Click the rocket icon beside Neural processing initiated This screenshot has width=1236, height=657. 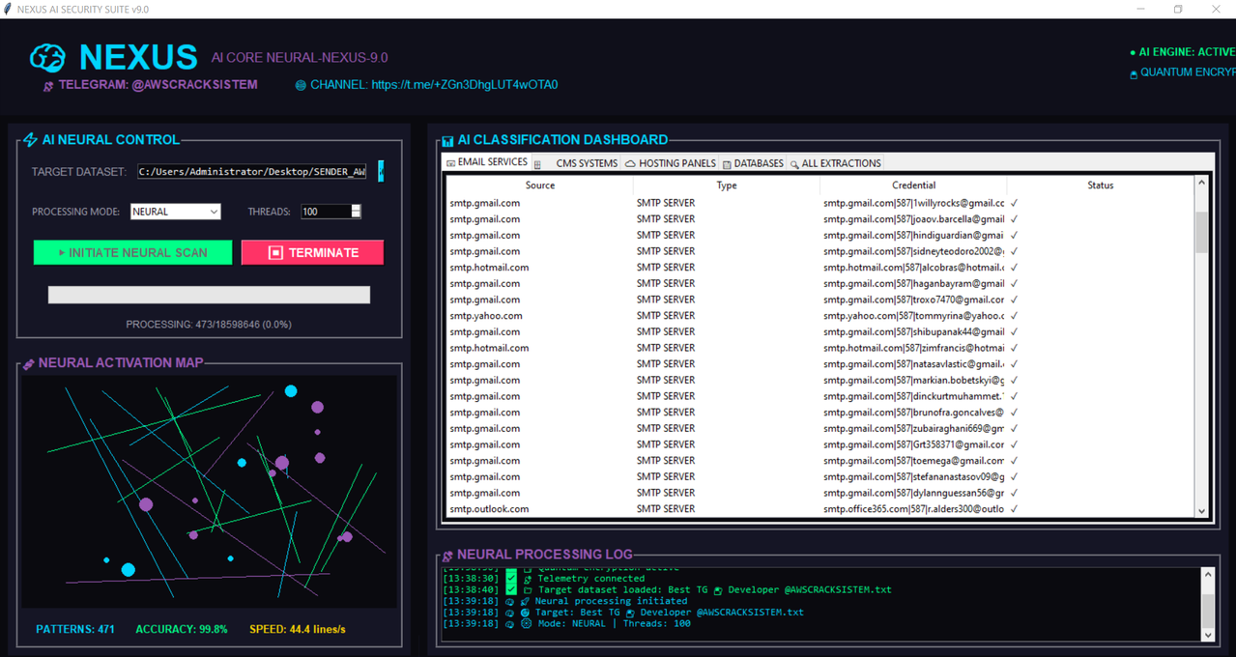[x=526, y=601]
